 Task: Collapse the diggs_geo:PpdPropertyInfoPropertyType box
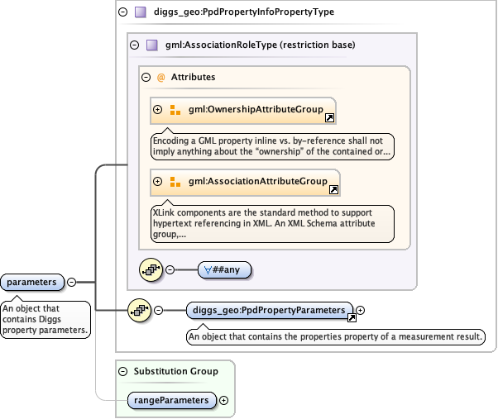123,12
